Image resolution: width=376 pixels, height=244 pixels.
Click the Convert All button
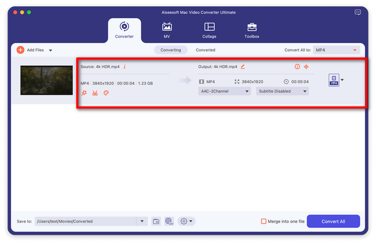pos(333,221)
